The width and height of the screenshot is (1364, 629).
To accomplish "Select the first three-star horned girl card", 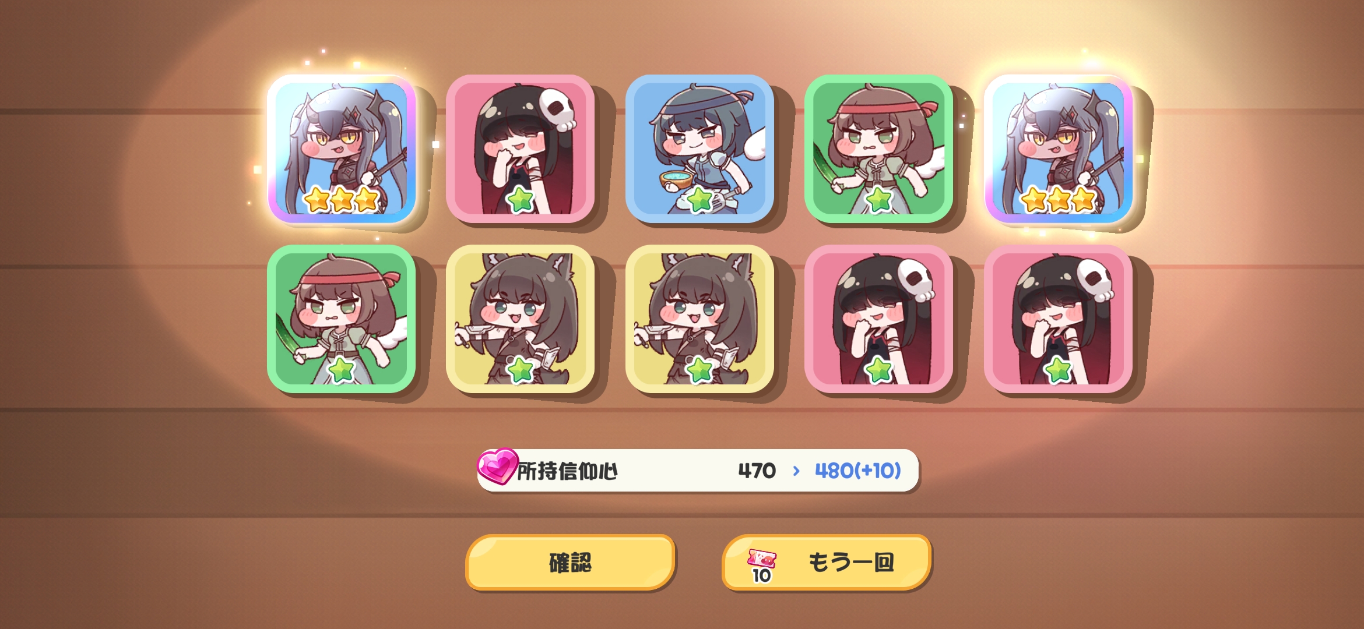I will (x=342, y=149).
